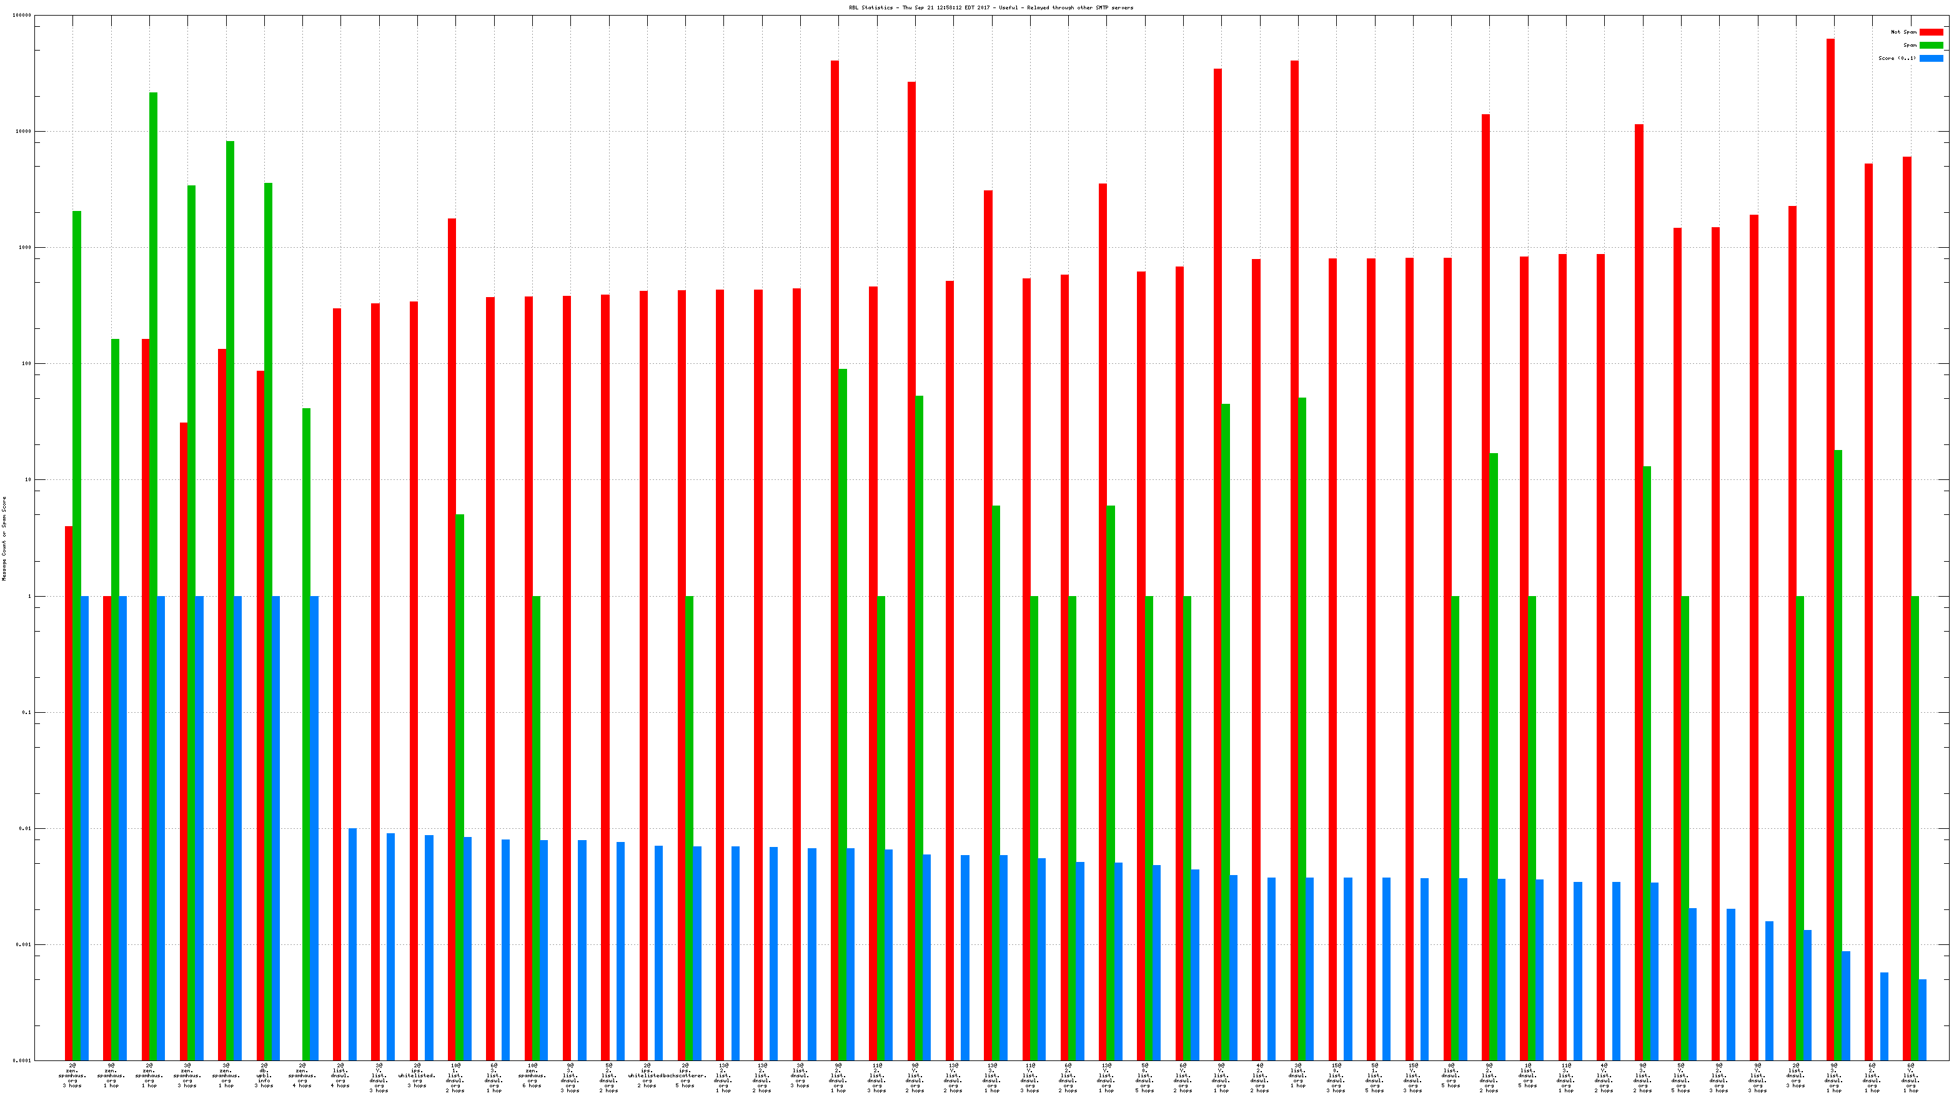Viewport: 1959px width, 1101px height.
Task: Click the ips.whitelisted.org 3 hops x-axis label
Action: (417, 1075)
